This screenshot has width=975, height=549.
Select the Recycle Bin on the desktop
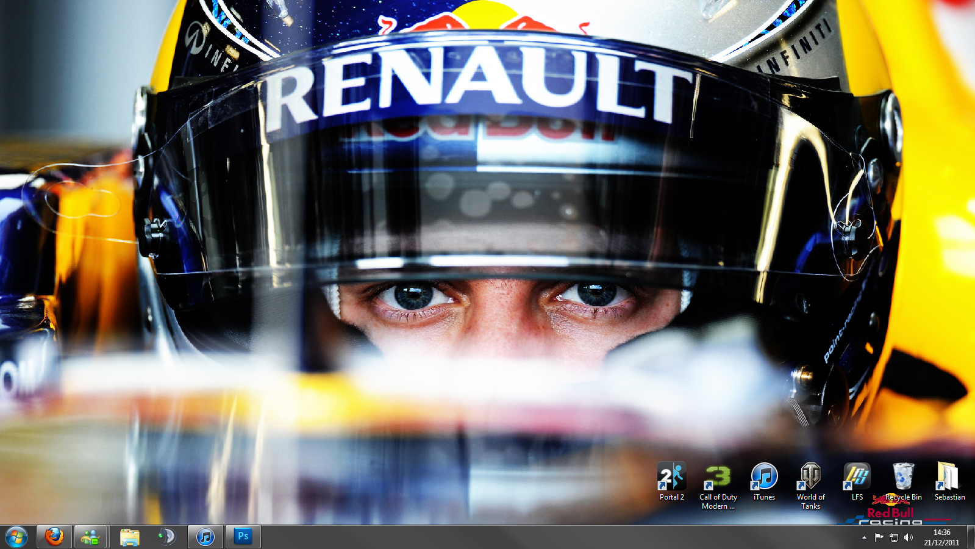click(x=904, y=482)
